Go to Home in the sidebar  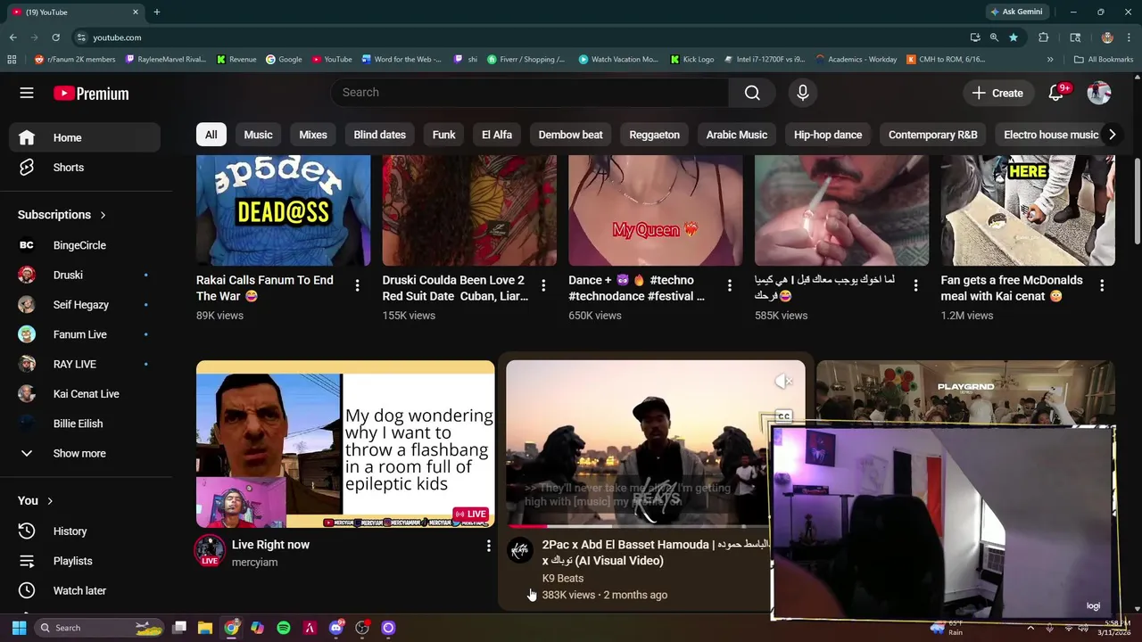click(x=85, y=137)
